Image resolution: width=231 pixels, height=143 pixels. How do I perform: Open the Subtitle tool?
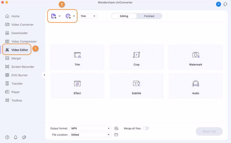[136, 86]
